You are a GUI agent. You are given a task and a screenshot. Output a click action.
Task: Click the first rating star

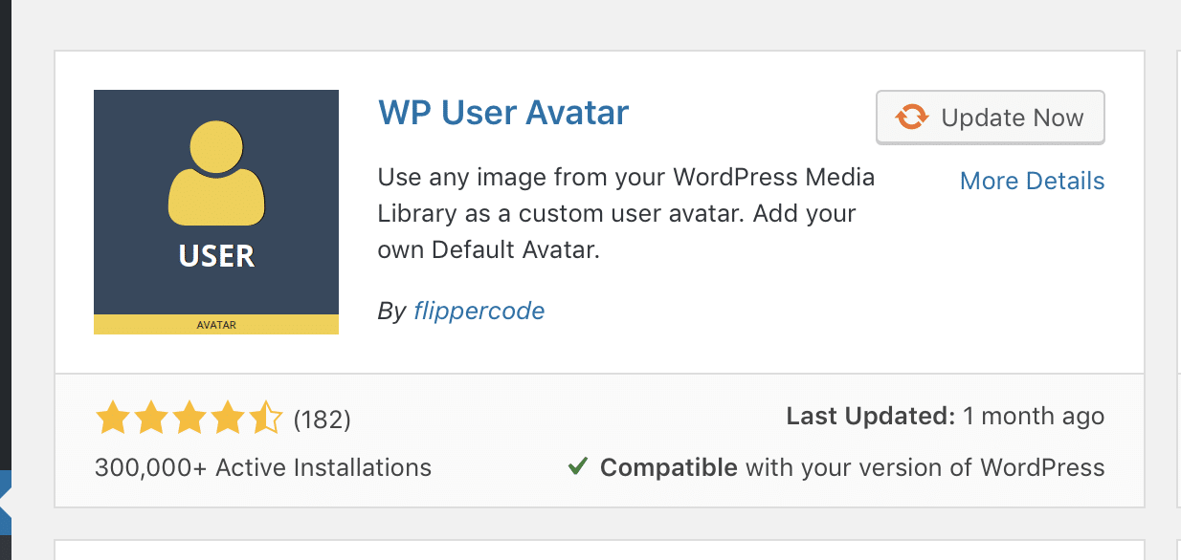[112, 419]
